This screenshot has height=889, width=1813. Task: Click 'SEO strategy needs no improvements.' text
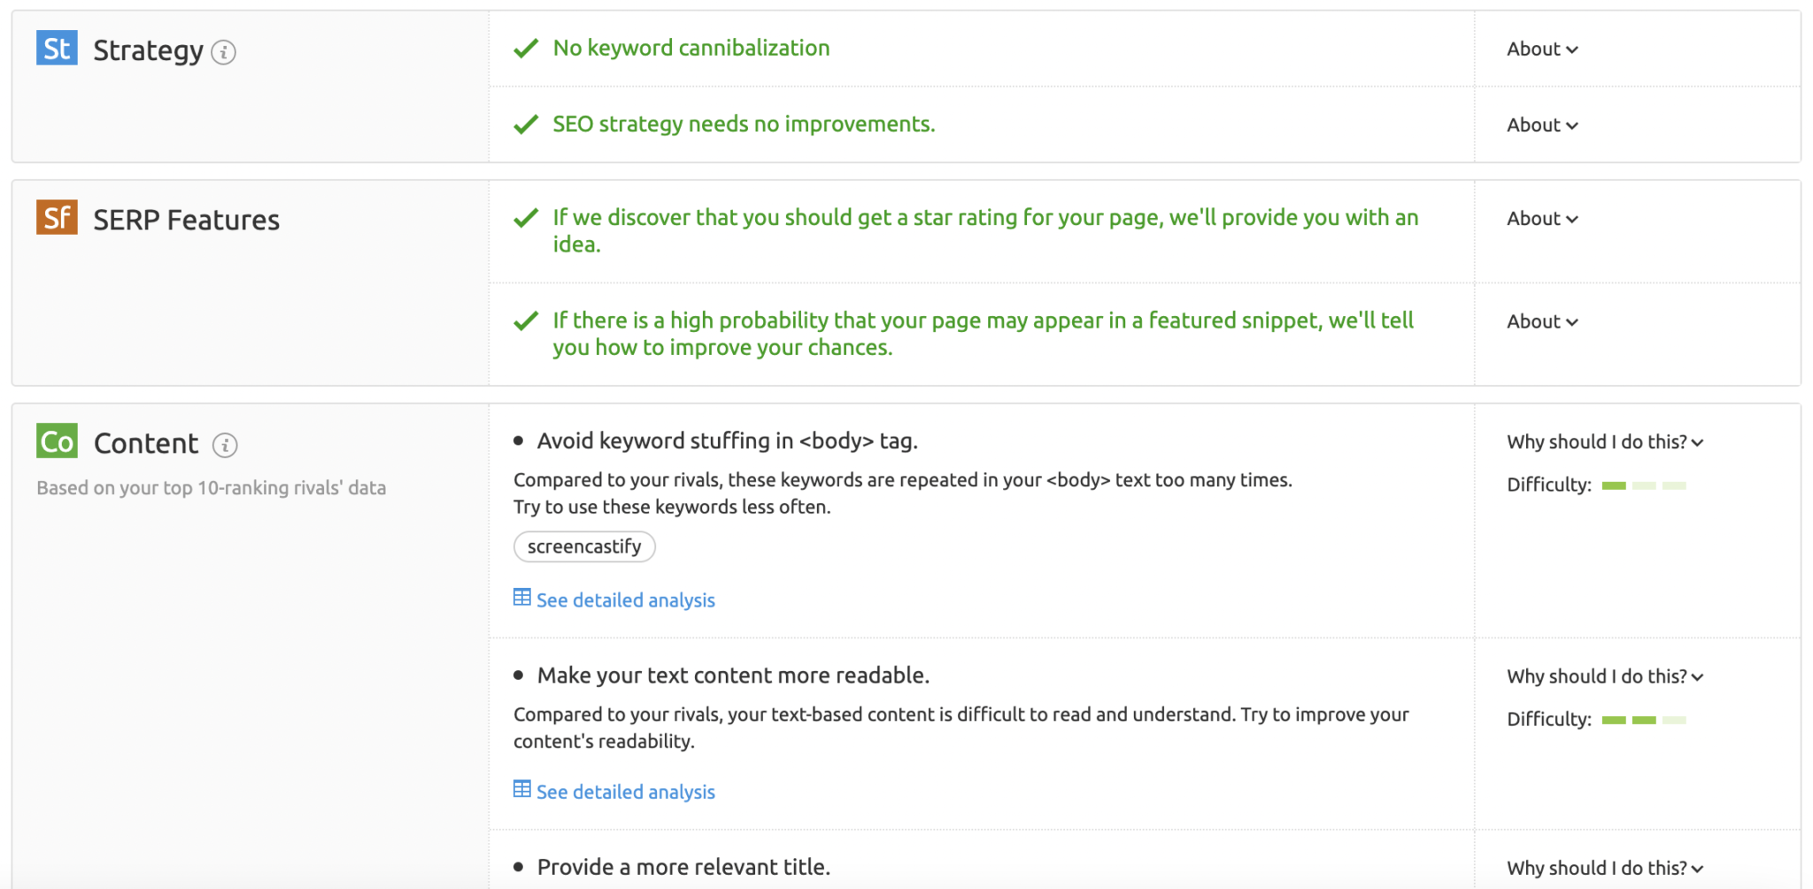pyautogui.click(x=744, y=124)
